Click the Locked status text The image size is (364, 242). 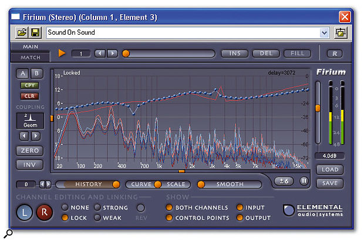click(72, 73)
